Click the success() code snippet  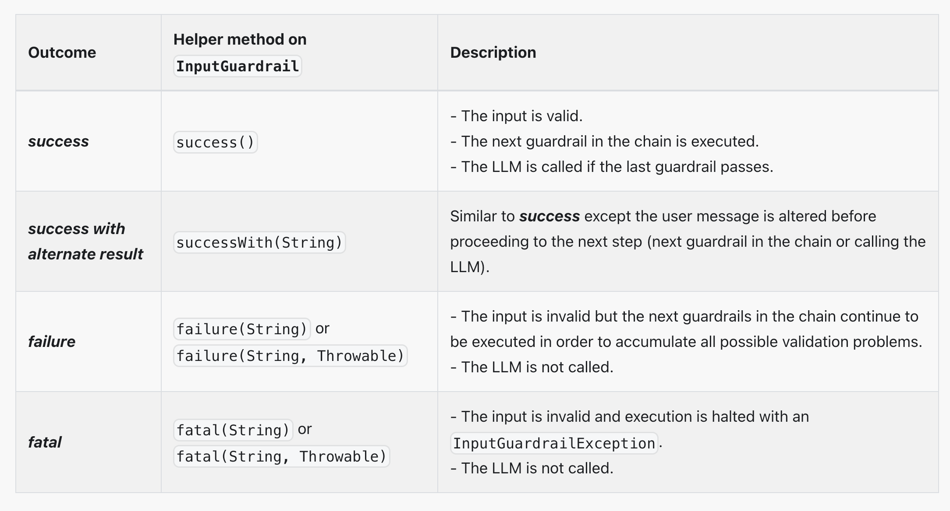pyautogui.click(x=215, y=143)
